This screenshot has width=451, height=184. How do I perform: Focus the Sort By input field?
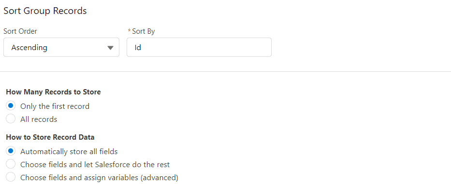tap(199, 47)
